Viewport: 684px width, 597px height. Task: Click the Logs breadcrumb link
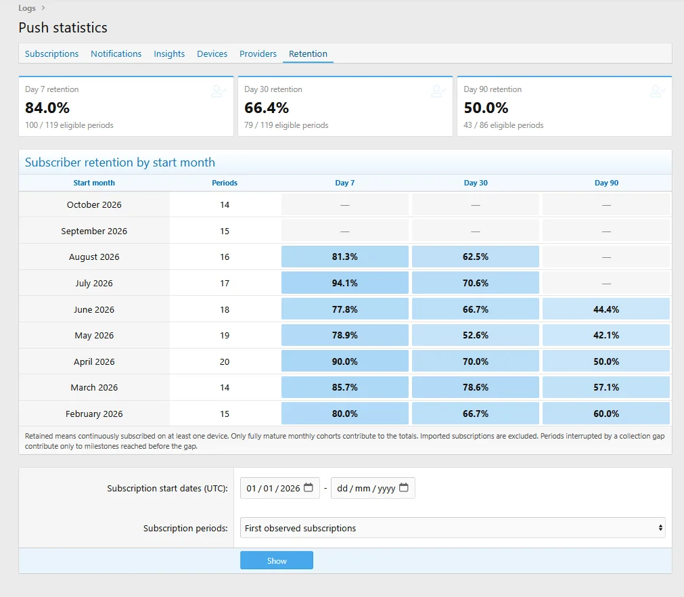(27, 8)
